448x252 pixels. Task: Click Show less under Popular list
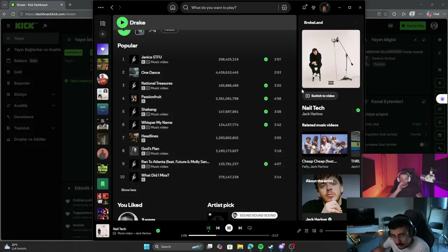click(x=128, y=190)
